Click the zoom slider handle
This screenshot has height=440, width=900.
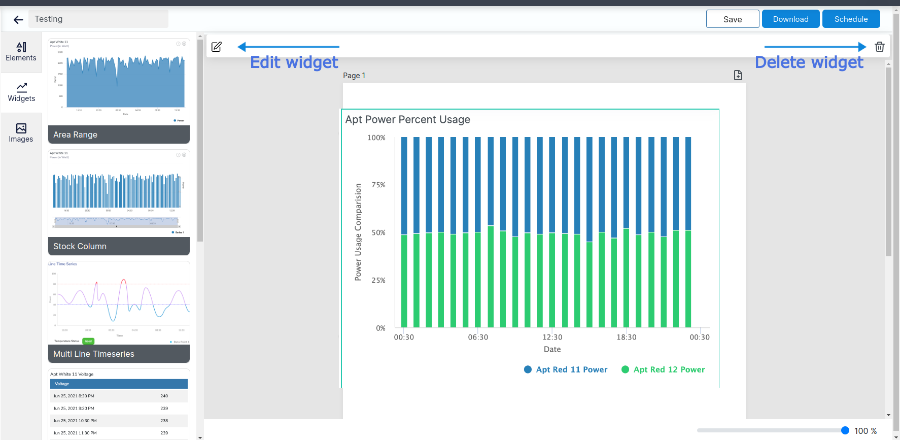(x=845, y=430)
